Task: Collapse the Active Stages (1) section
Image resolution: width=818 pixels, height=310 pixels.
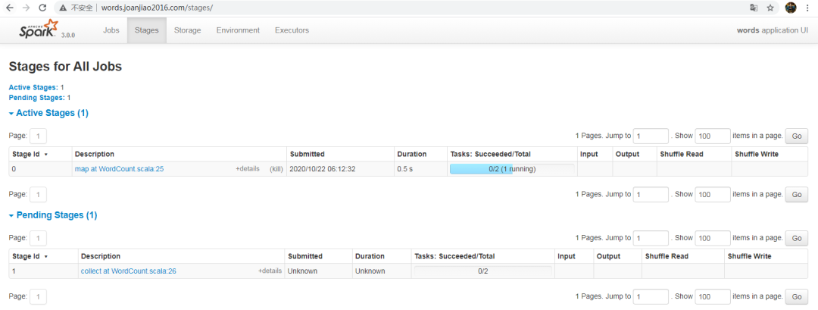Action: pyautogui.click(x=48, y=113)
